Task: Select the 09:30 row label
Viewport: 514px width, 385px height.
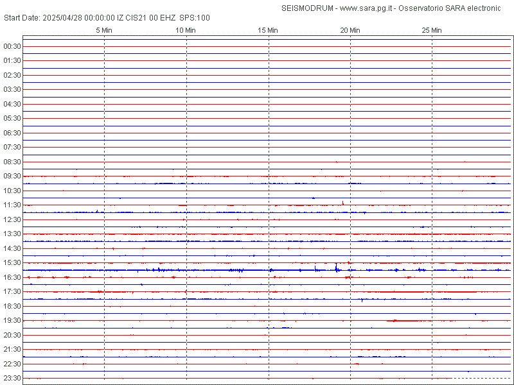Action: point(12,176)
